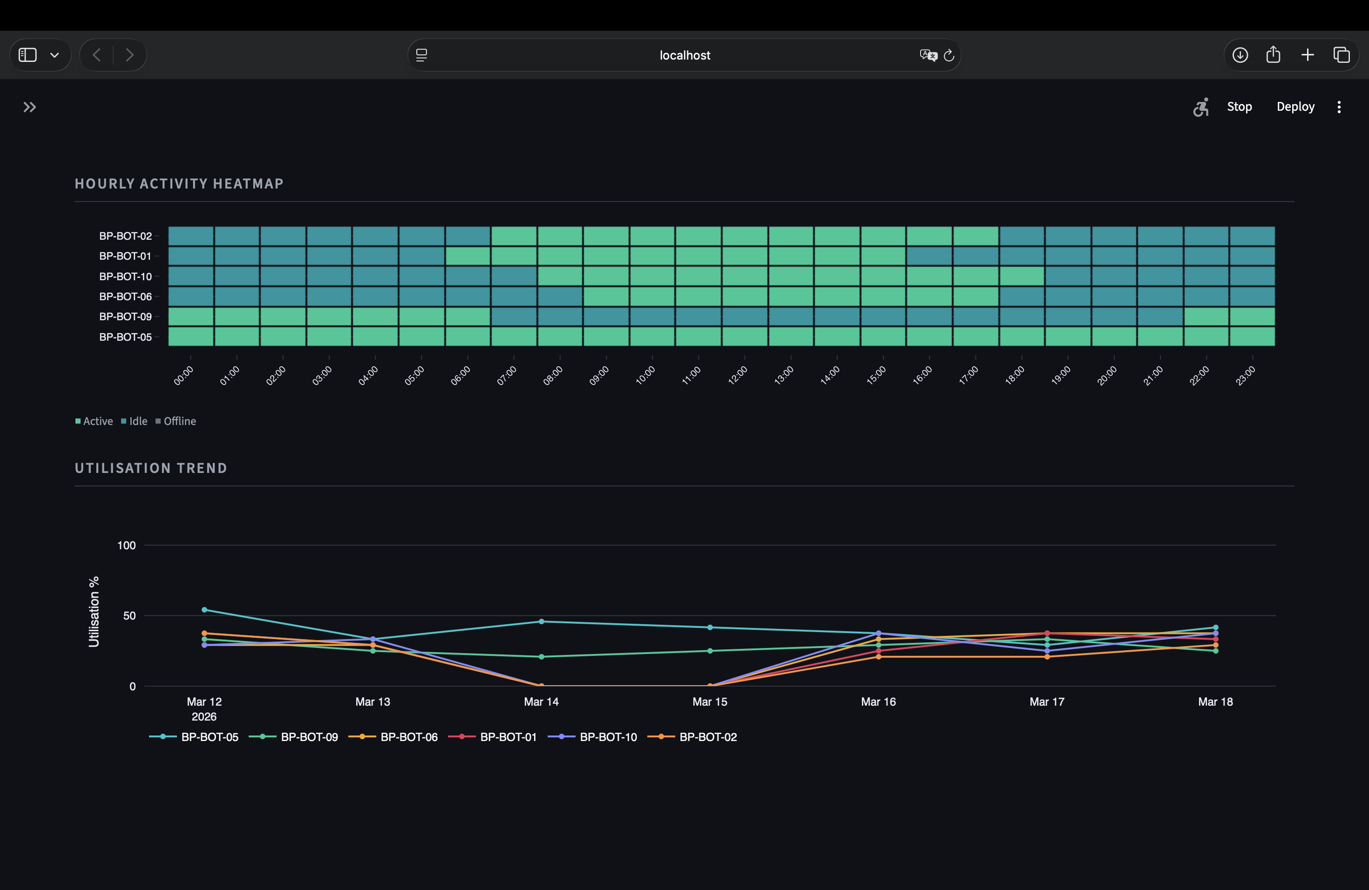Image resolution: width=1369 pixels, height=890 pixels.
Task: Click the localhost address bar
Action: point(684,54)
